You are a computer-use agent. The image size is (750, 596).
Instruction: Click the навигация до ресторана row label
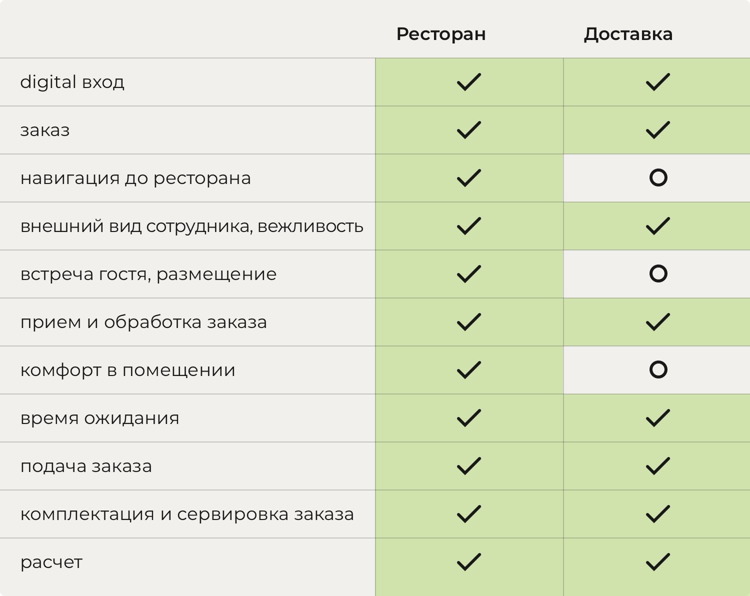pyautogui.click(x=135, y=178)
